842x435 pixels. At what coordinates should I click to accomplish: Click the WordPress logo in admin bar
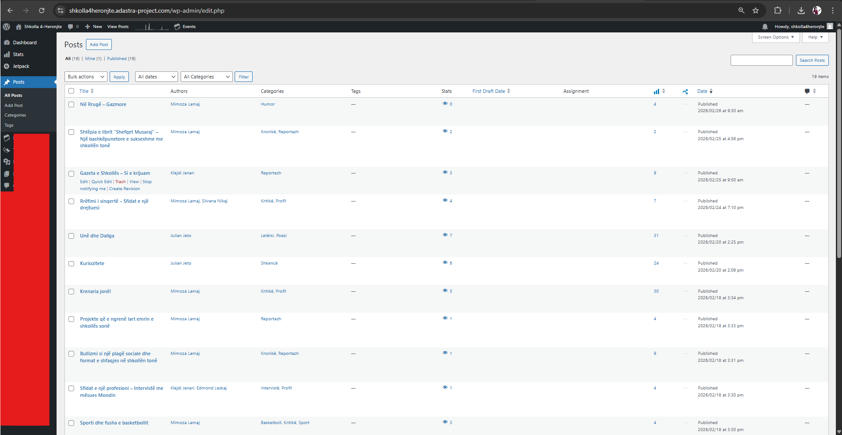click(x=7, y=27)
